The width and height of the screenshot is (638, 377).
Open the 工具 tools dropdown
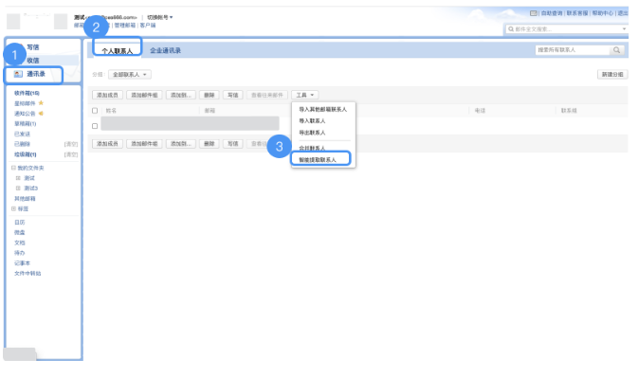pos(304,95)
